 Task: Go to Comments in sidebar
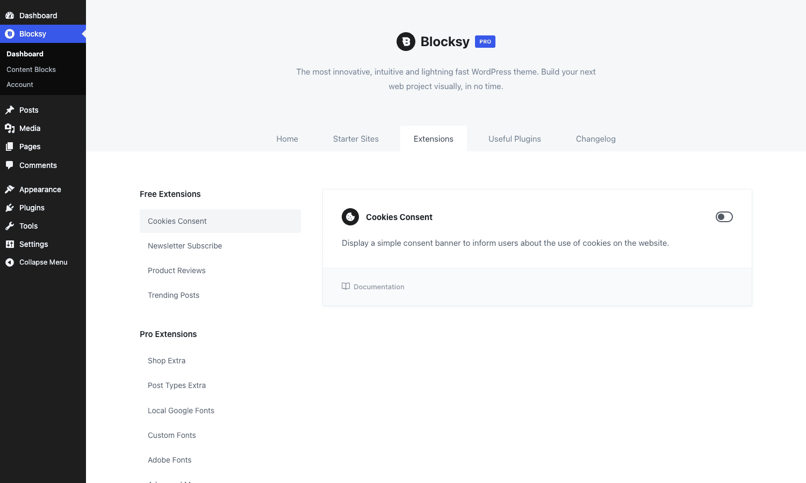43,165
